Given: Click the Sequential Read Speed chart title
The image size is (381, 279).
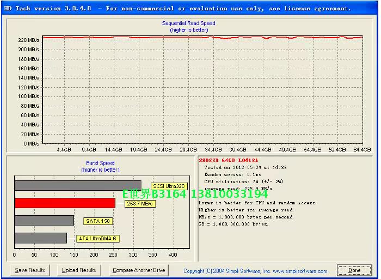Looking at the screenshot, I should click(x=189, y=23).
